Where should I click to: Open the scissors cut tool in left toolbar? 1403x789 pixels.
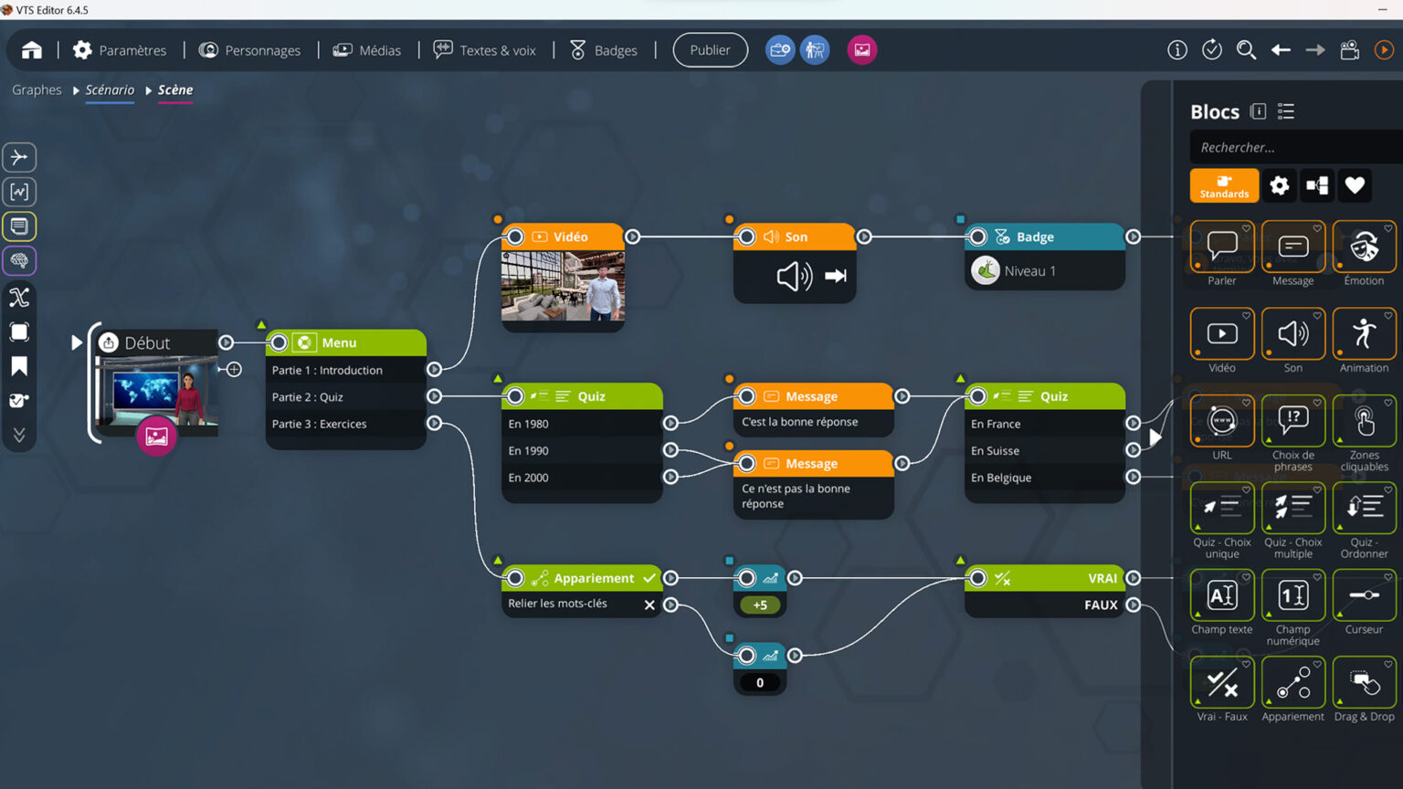coord(19,296)
